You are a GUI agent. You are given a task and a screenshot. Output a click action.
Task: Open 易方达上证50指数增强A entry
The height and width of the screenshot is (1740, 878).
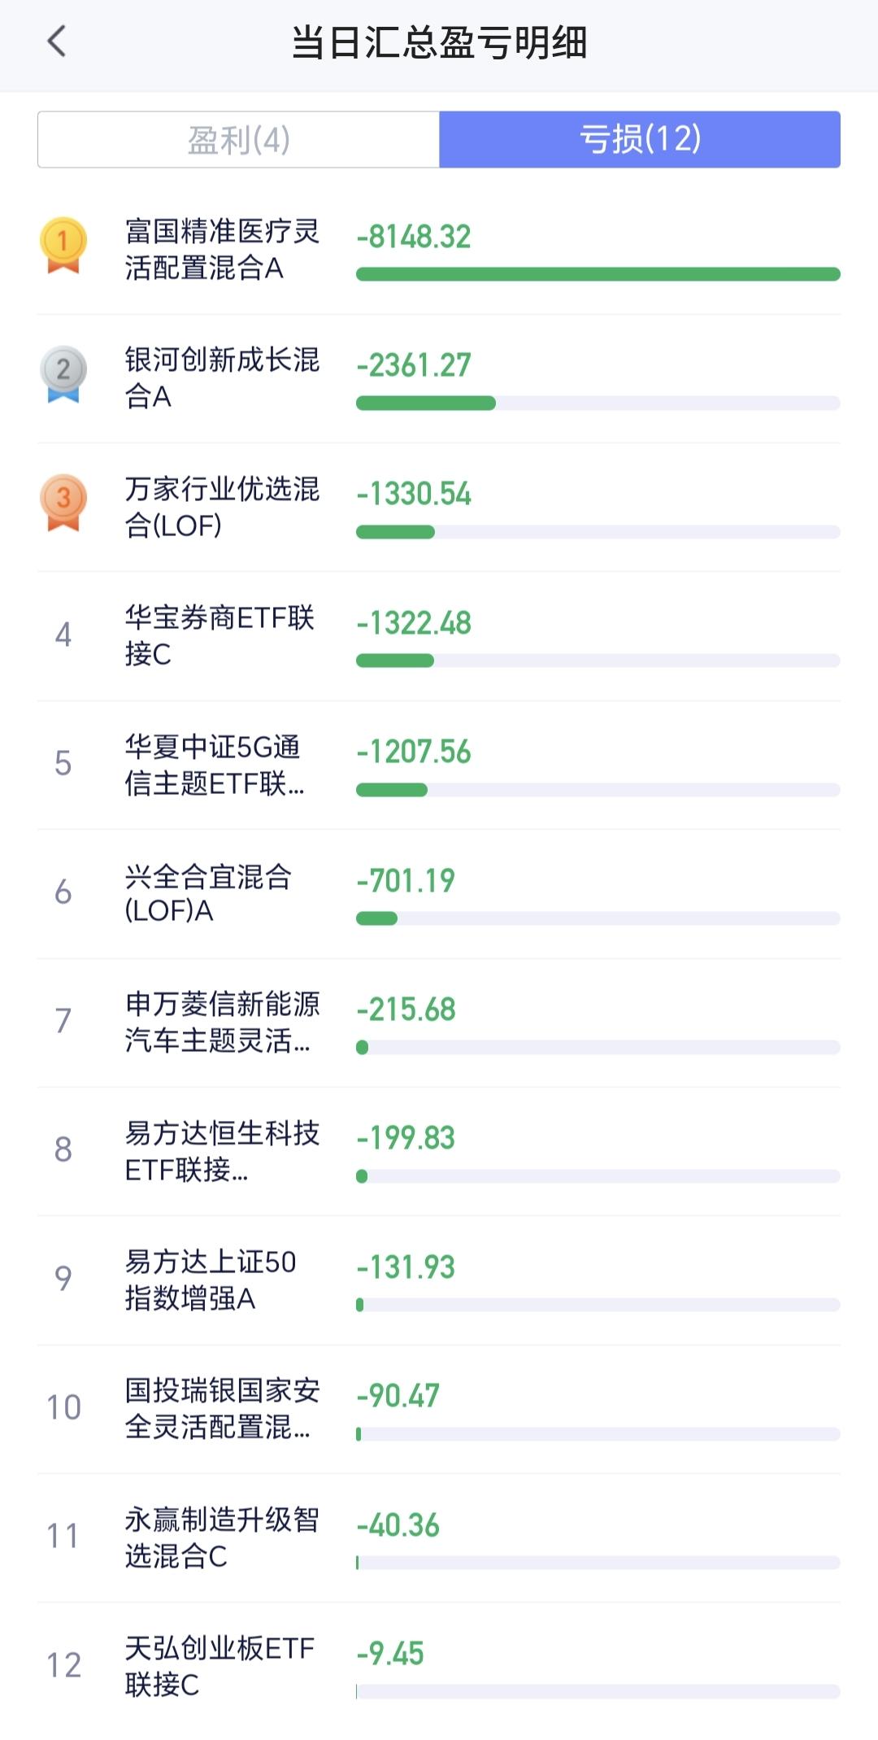click(439, 1280)
